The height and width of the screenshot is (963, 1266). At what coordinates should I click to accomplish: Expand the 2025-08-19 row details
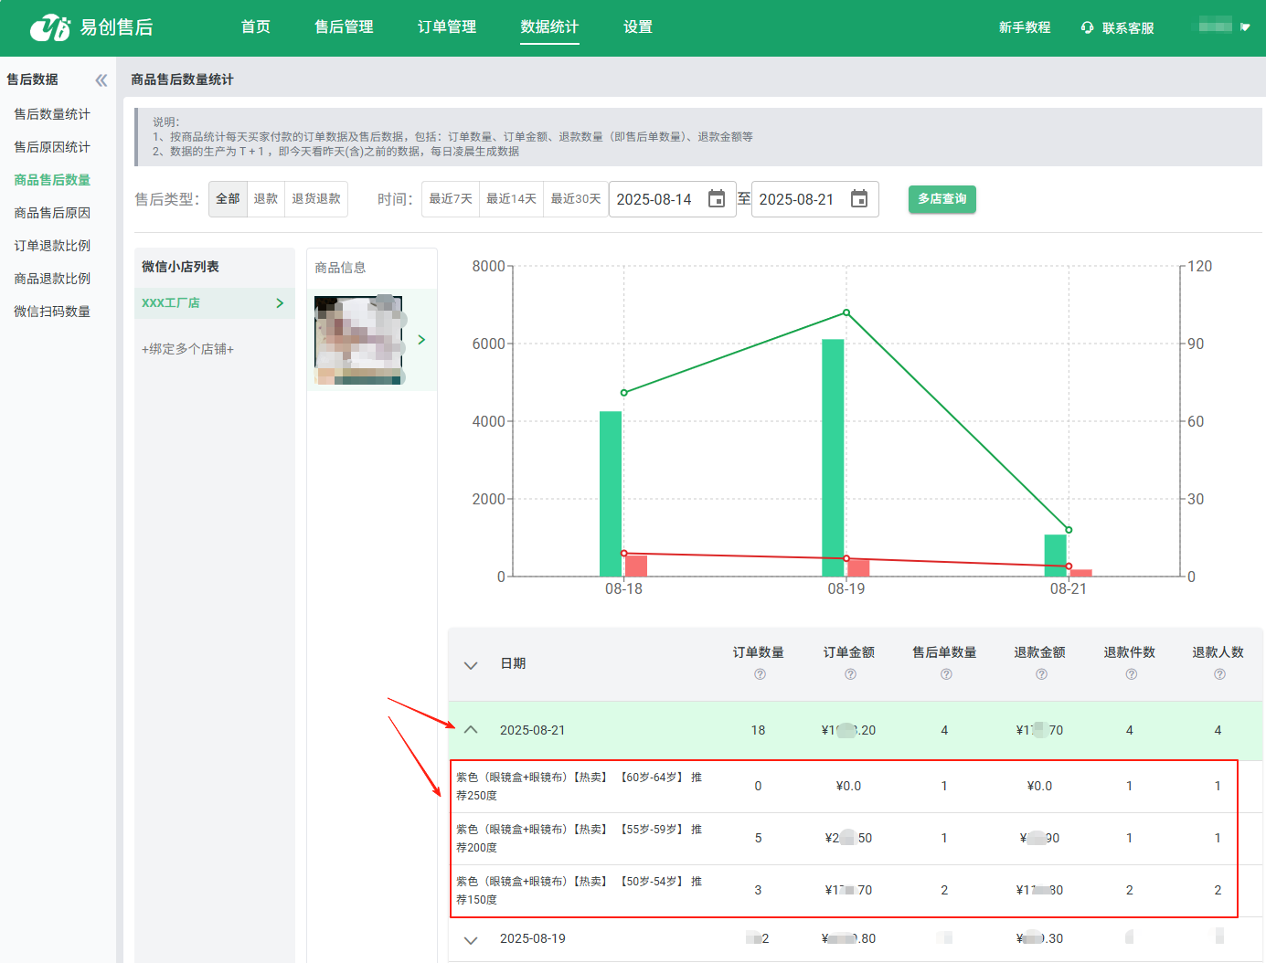[x=471, y=939]
